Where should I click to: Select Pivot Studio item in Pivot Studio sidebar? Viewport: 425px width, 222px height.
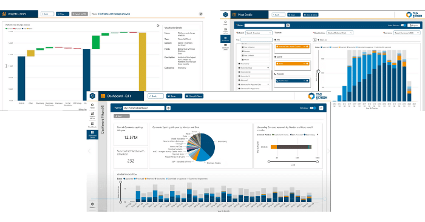point(225,39)
